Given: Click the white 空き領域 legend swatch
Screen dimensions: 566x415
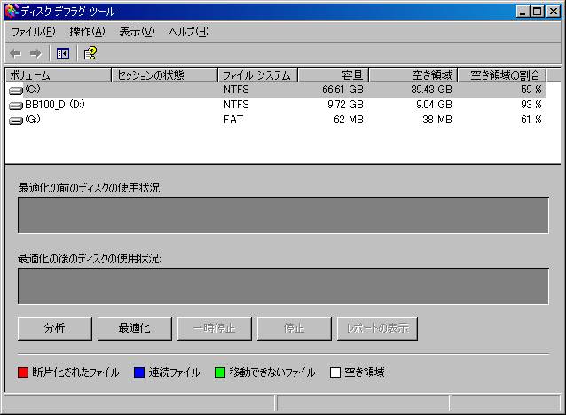Looking at the screenshot, I should 335,372.
